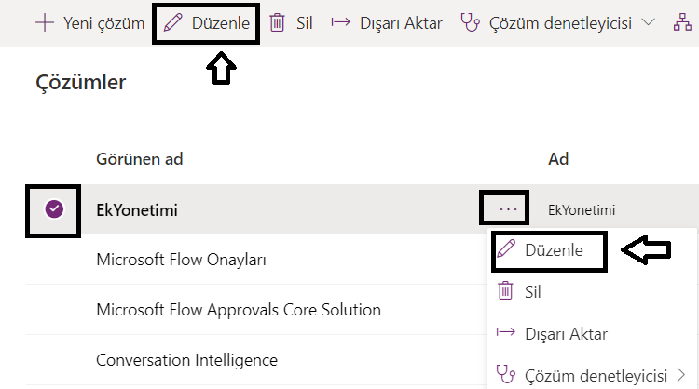The image size is (699, 389).
Task: Click the pencil icon in the context menu
Action: (506, 249)
